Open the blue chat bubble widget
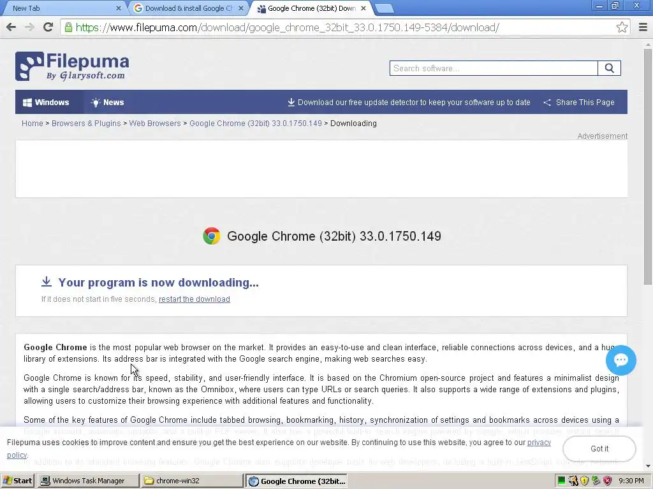 pos(620,360)
